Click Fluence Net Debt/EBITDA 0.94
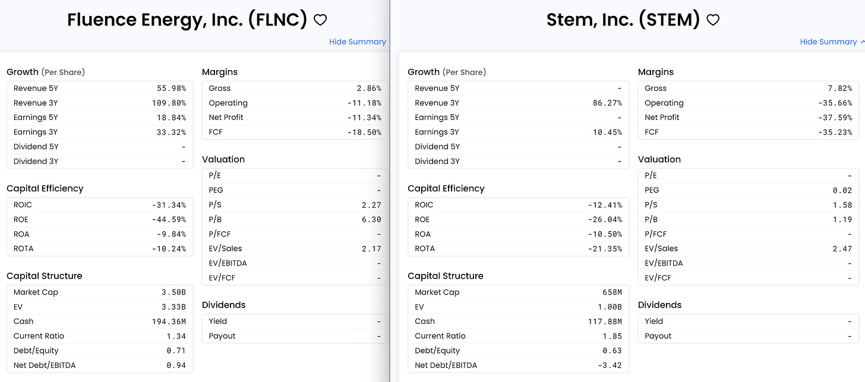The height and width of the screenshot is (382, 865). click(176, 365)
